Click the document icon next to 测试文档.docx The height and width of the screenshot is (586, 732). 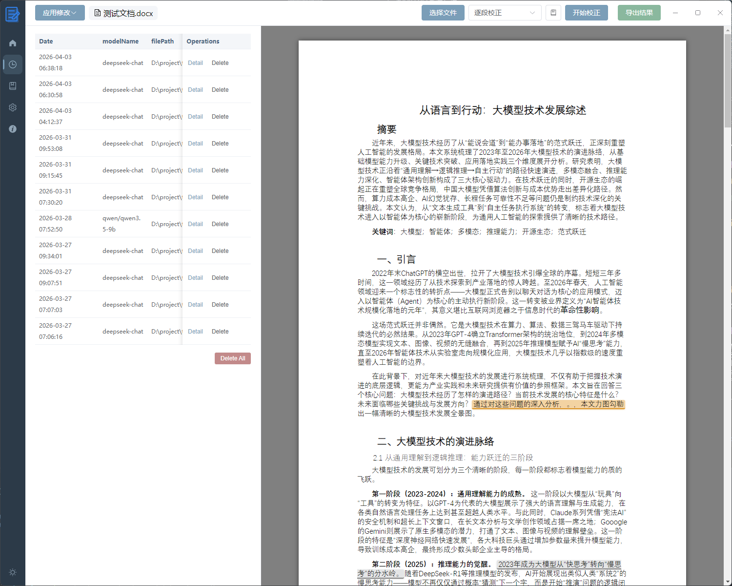97,13
